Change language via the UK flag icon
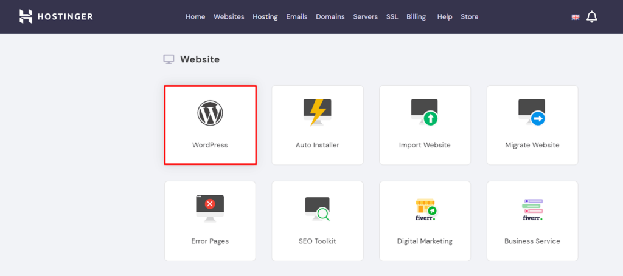 [x=576, y=17]
